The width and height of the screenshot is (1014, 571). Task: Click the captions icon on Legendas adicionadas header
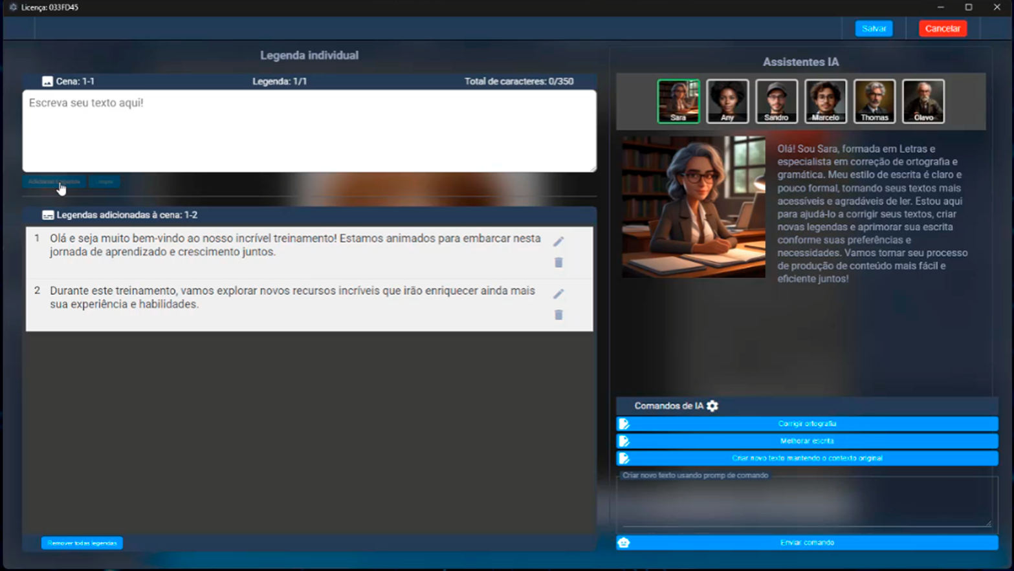coord(47,215)
